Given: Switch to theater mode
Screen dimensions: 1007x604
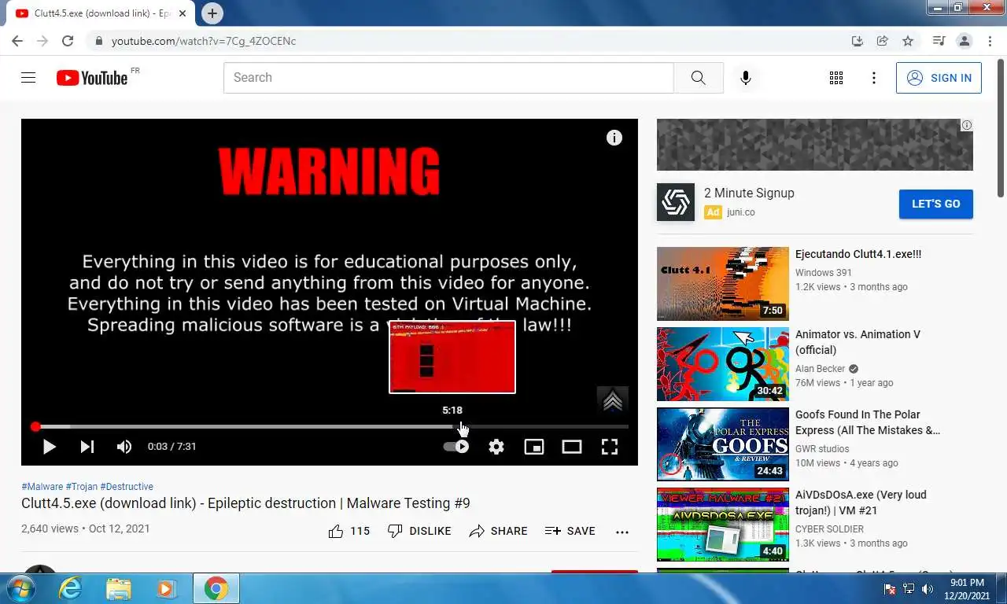Looking at the screenshot, I should click(572, 447).
